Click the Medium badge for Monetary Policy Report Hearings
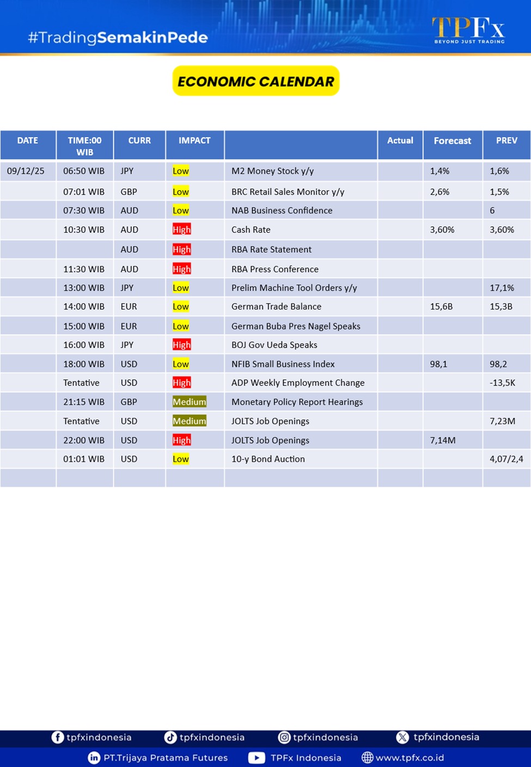 tap(189, 402)
